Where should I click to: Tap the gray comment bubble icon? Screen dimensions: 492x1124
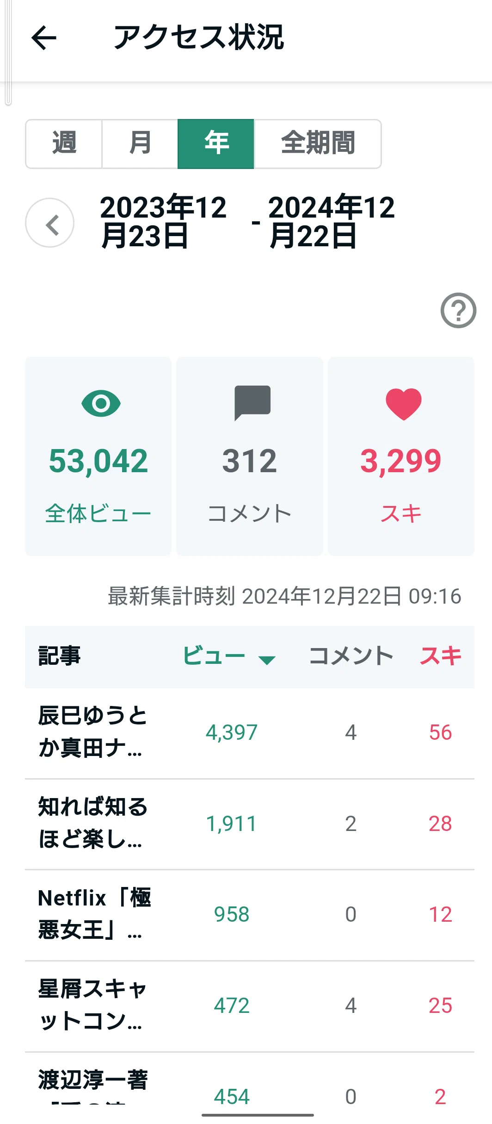coord(252,403)
